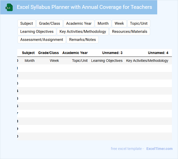Click the page title about Syllabus Planner
178x159 pixels.
coord(84,7)
